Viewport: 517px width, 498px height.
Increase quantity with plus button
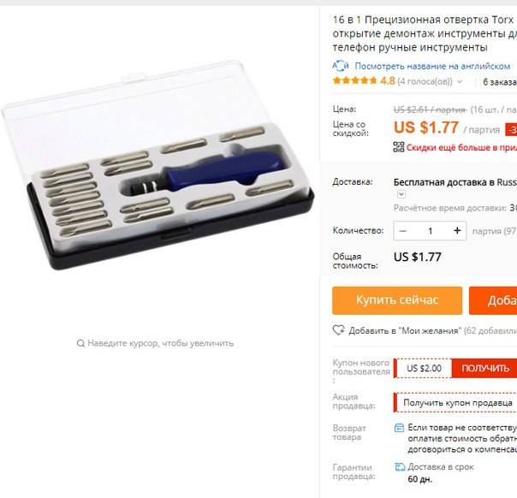(x=457, y=231)
